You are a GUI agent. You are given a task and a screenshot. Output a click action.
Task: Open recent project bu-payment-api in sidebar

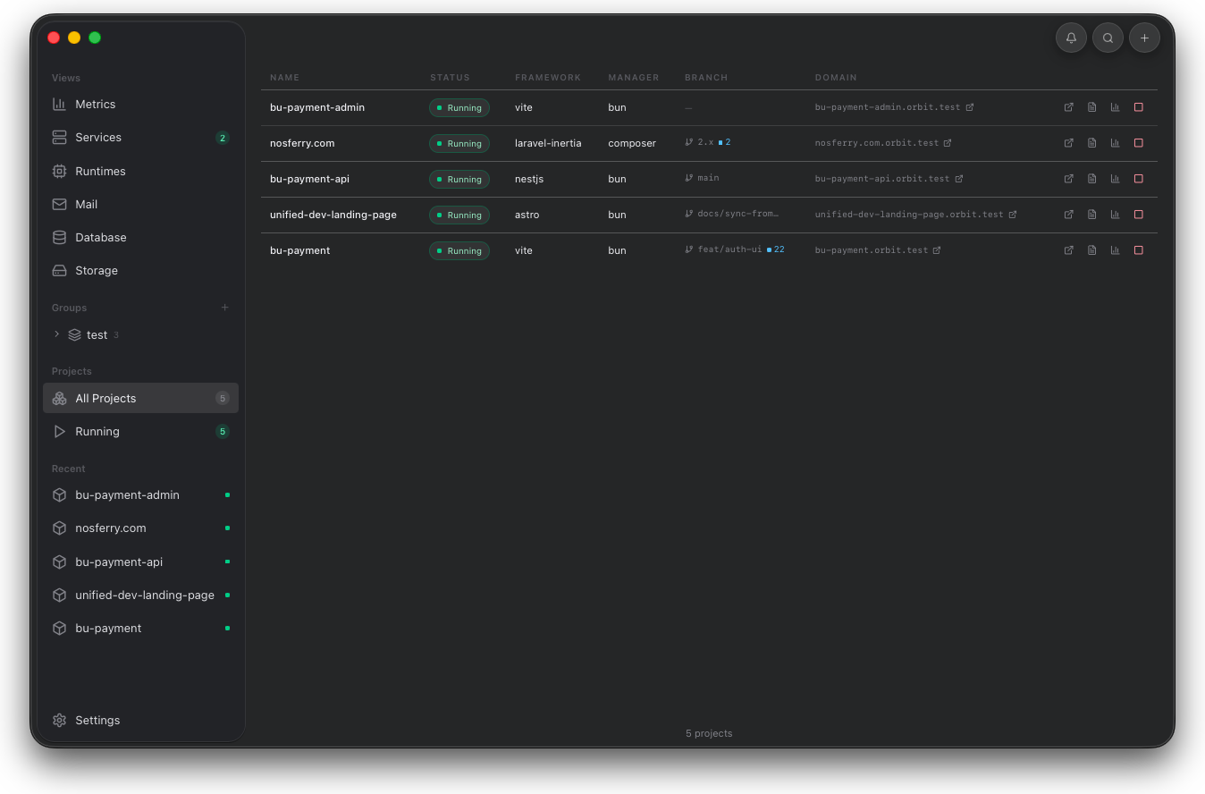(140, 562)
